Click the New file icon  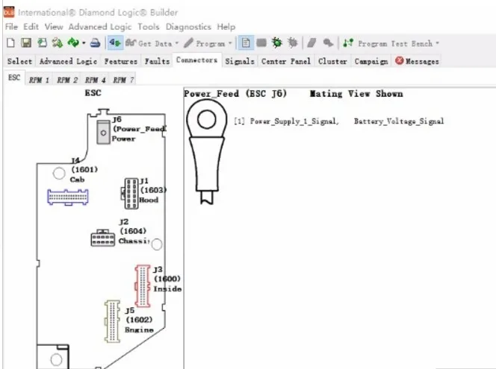10,42
